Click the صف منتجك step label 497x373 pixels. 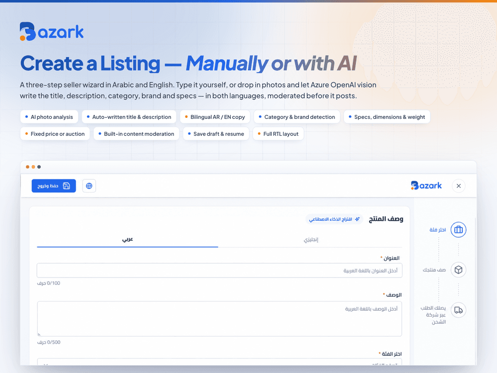pyautogui.click(x=434, y=270)
